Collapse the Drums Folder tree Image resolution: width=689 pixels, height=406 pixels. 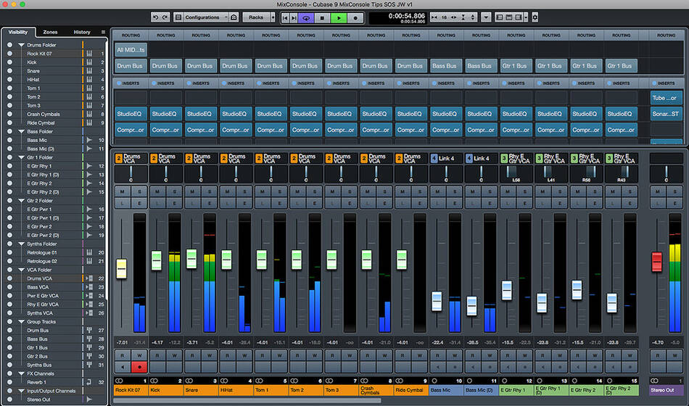[x=21, y=45]
